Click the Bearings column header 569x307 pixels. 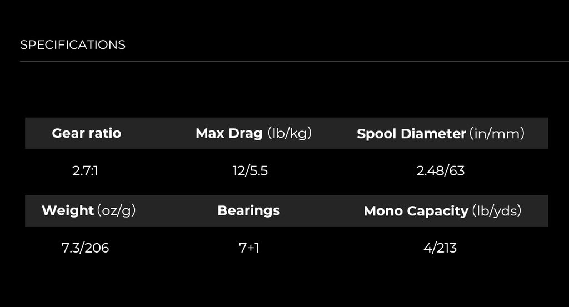tap(248, 210)
